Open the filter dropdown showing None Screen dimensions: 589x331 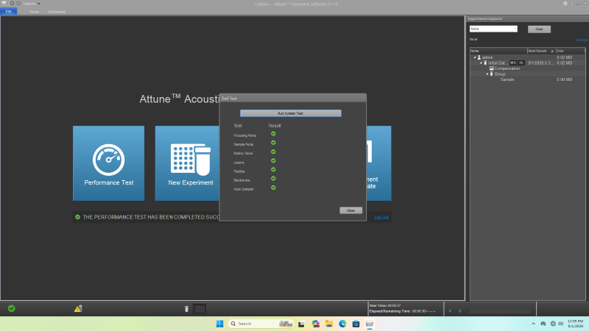(x=493, y=29)
